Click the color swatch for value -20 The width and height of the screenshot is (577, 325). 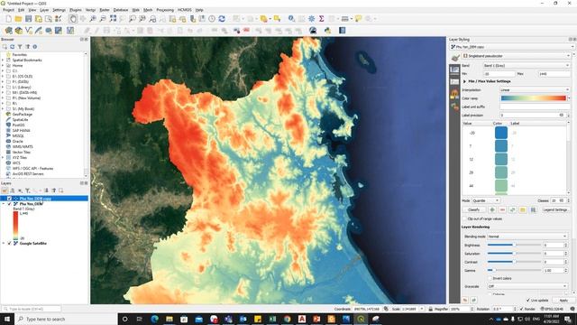click(x=501, y=133)
